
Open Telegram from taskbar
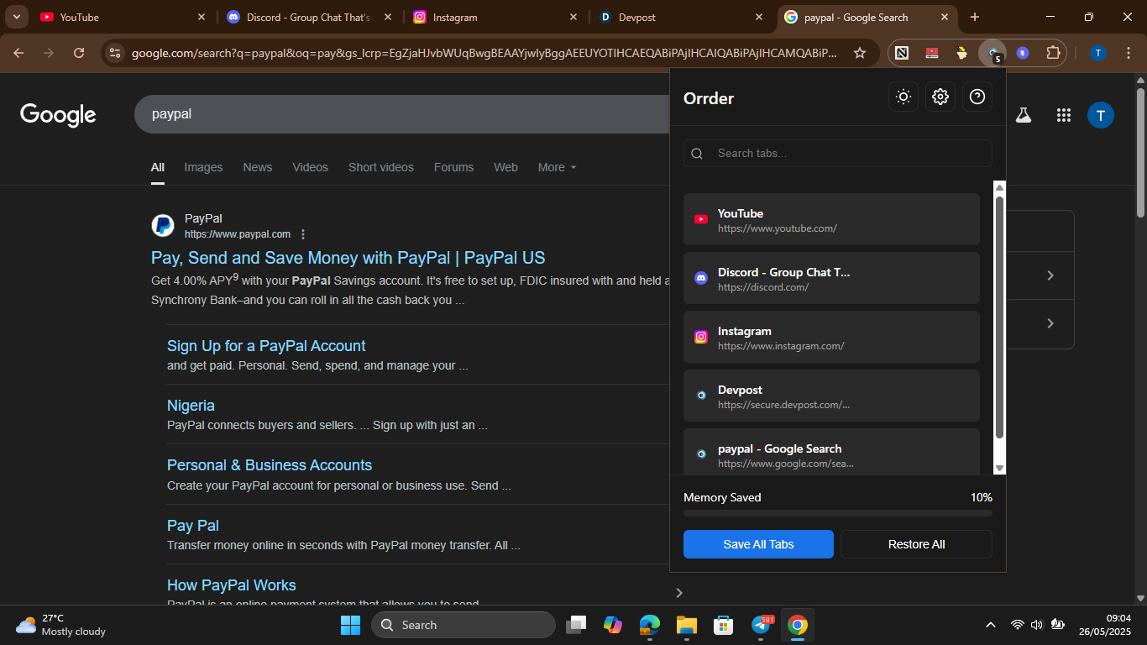[x=761, y=625]
